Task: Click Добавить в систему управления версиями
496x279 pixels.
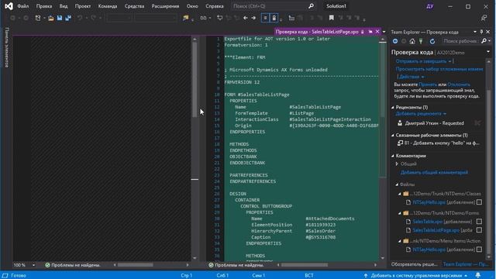Action: click(416, 276)
